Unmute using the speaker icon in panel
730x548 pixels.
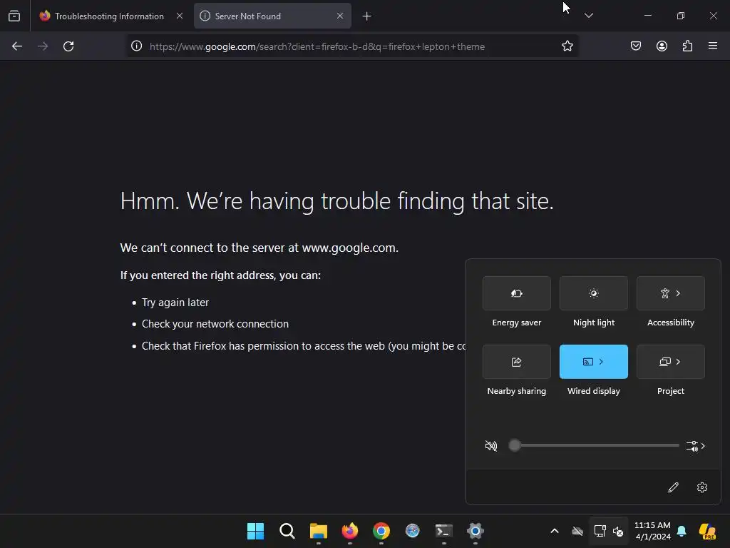tap(491, 446)
